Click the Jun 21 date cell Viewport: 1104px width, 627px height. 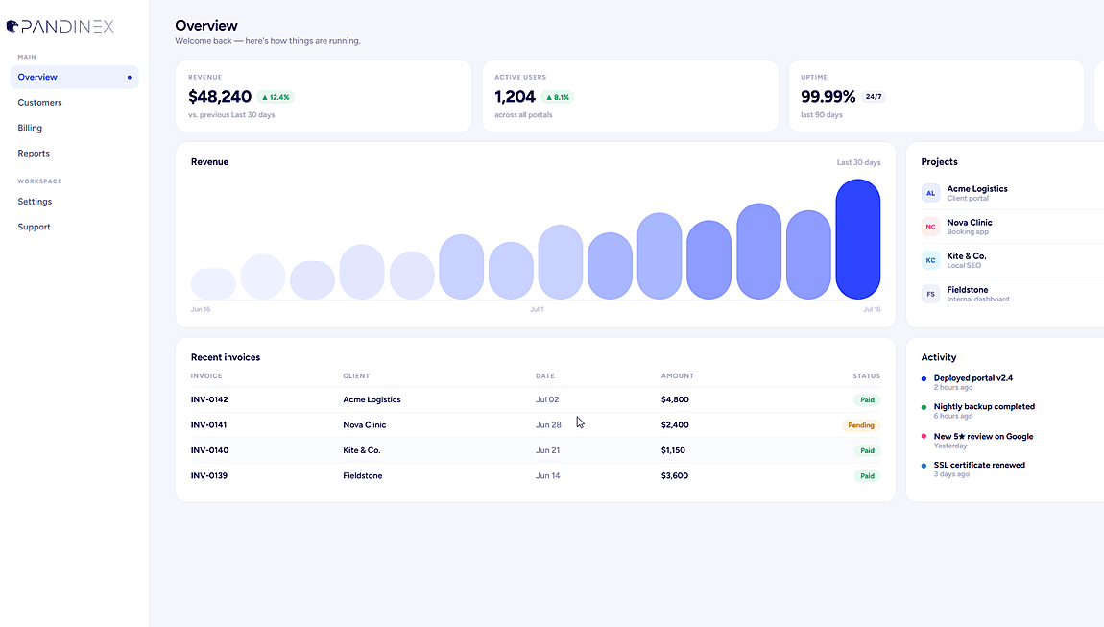(x=548, y=450)
